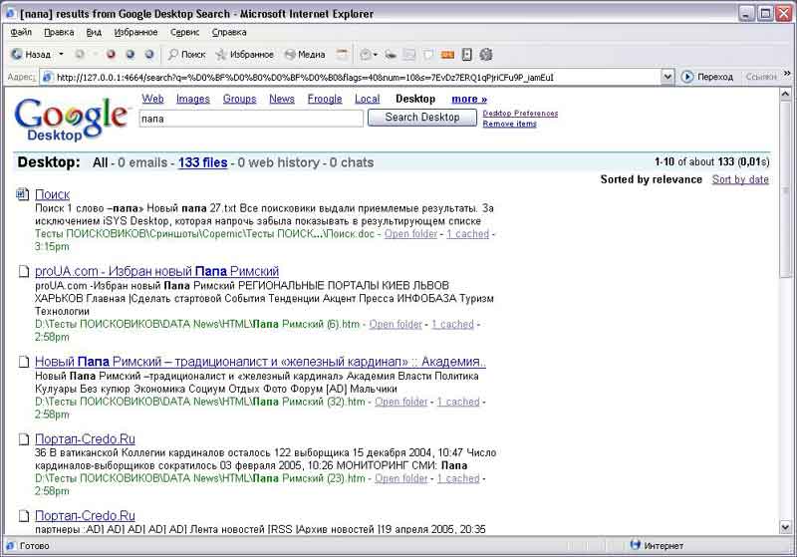Open the Правка menu

click(59, 32)
